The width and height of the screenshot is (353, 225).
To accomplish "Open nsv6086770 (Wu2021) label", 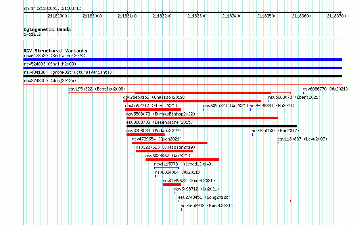I will pos(325,89).
